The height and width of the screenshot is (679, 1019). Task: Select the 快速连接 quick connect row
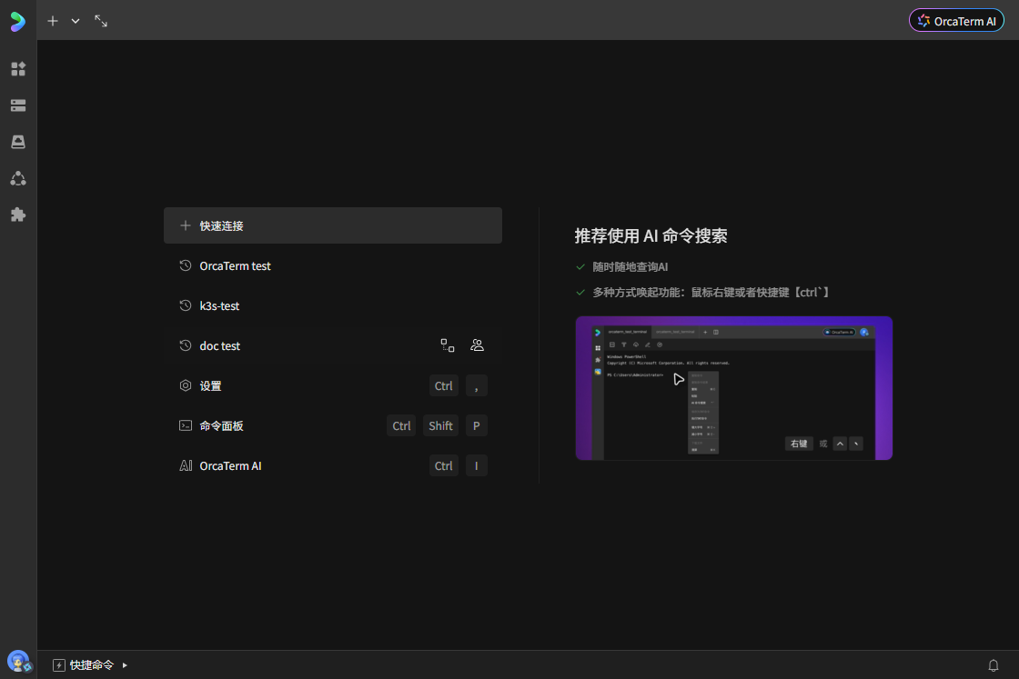point(333,225)
